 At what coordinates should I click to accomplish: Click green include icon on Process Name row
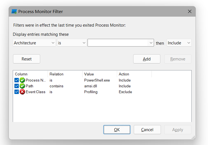[x=22, y=80]
